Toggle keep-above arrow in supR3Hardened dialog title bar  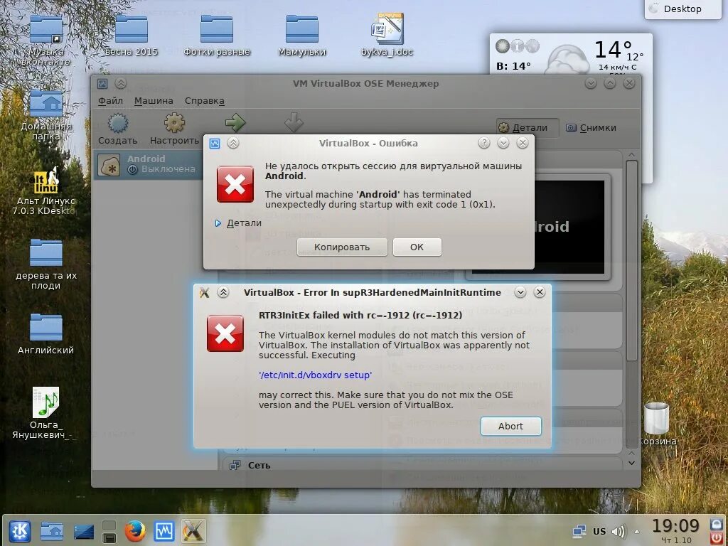tap(223, 292)
